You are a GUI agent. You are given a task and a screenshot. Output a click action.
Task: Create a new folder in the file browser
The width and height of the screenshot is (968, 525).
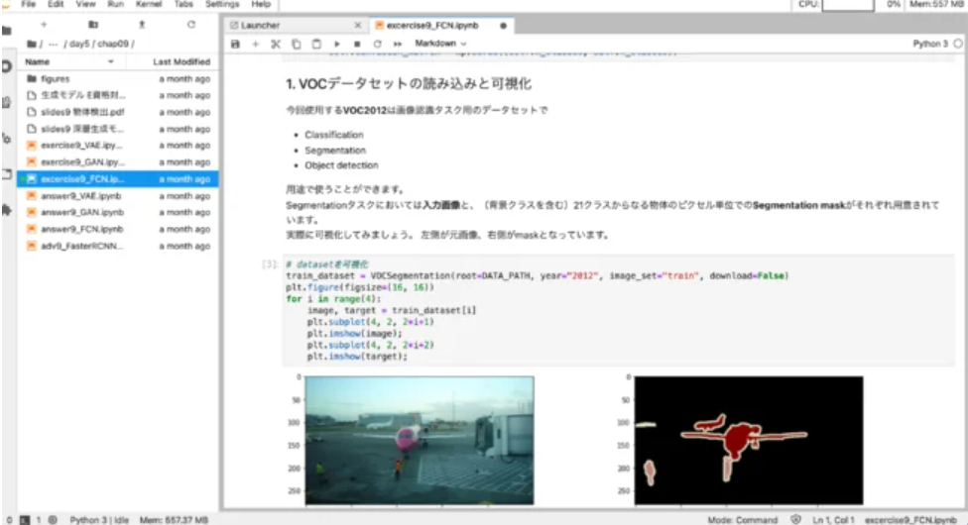click(93, 25)
